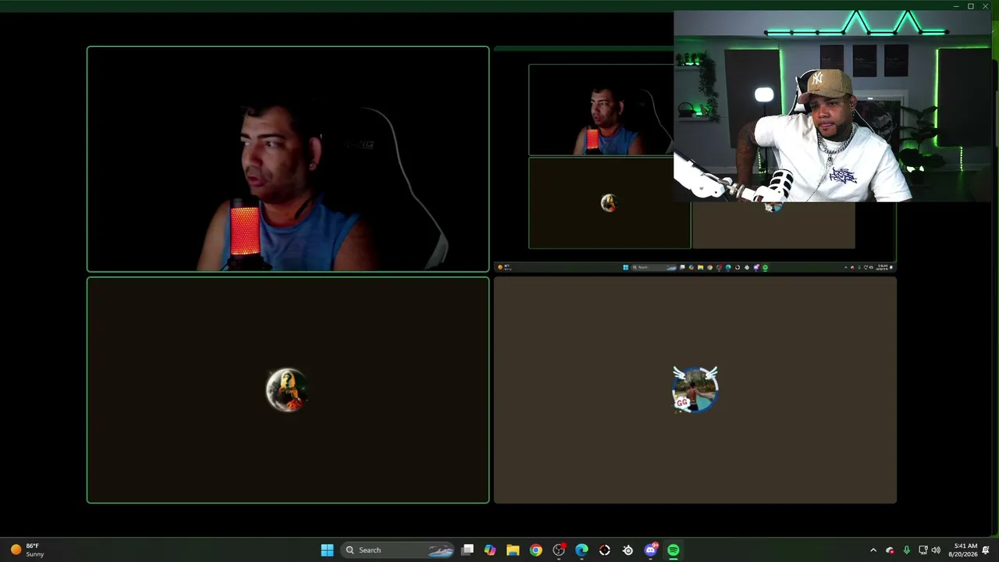This screenshot has height=562, width=999.
Task: Click the winged GG avatar participant
Action: (695, 389)
